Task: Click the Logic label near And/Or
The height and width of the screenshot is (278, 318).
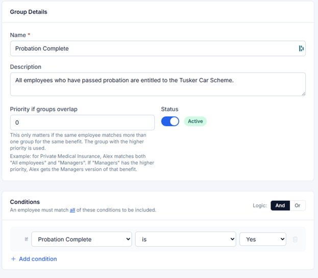Action: (x=260, y=205)
